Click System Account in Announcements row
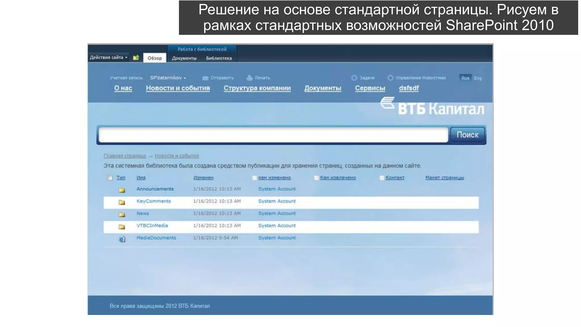 coord(277,189)
